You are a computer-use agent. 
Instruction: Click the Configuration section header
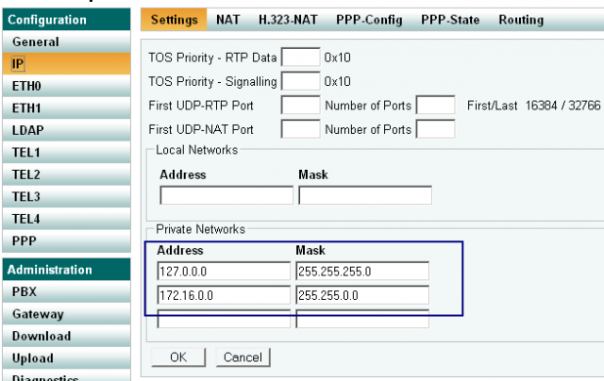pyautogui.click(x=66, y=20)
